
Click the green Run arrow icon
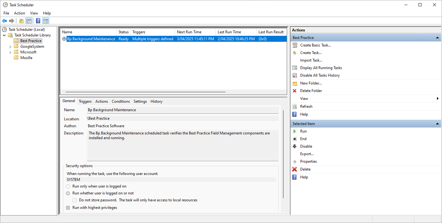point(295,131)
